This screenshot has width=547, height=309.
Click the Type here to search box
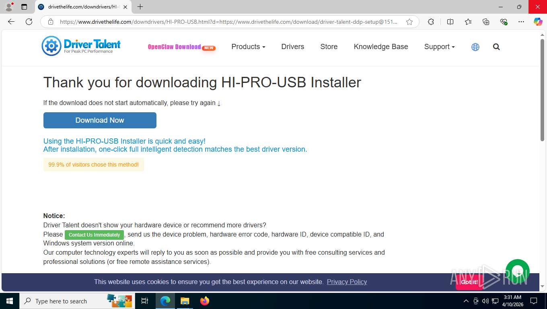(76, 301)
